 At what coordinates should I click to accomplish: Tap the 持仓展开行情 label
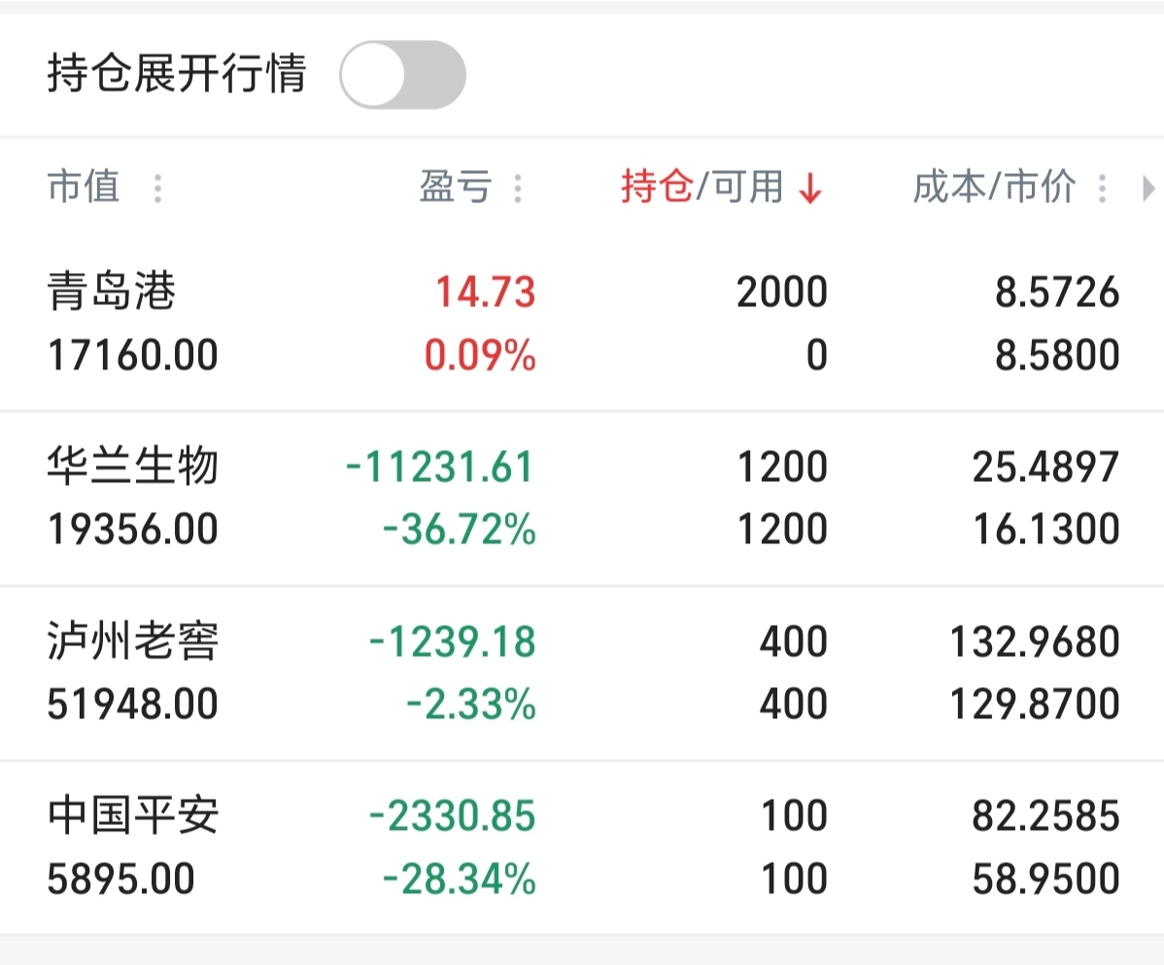177,74
